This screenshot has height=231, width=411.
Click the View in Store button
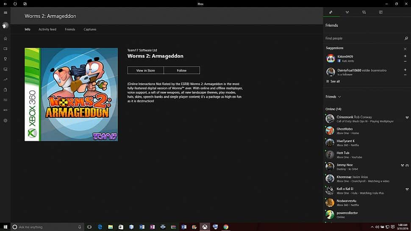[145, 71]
